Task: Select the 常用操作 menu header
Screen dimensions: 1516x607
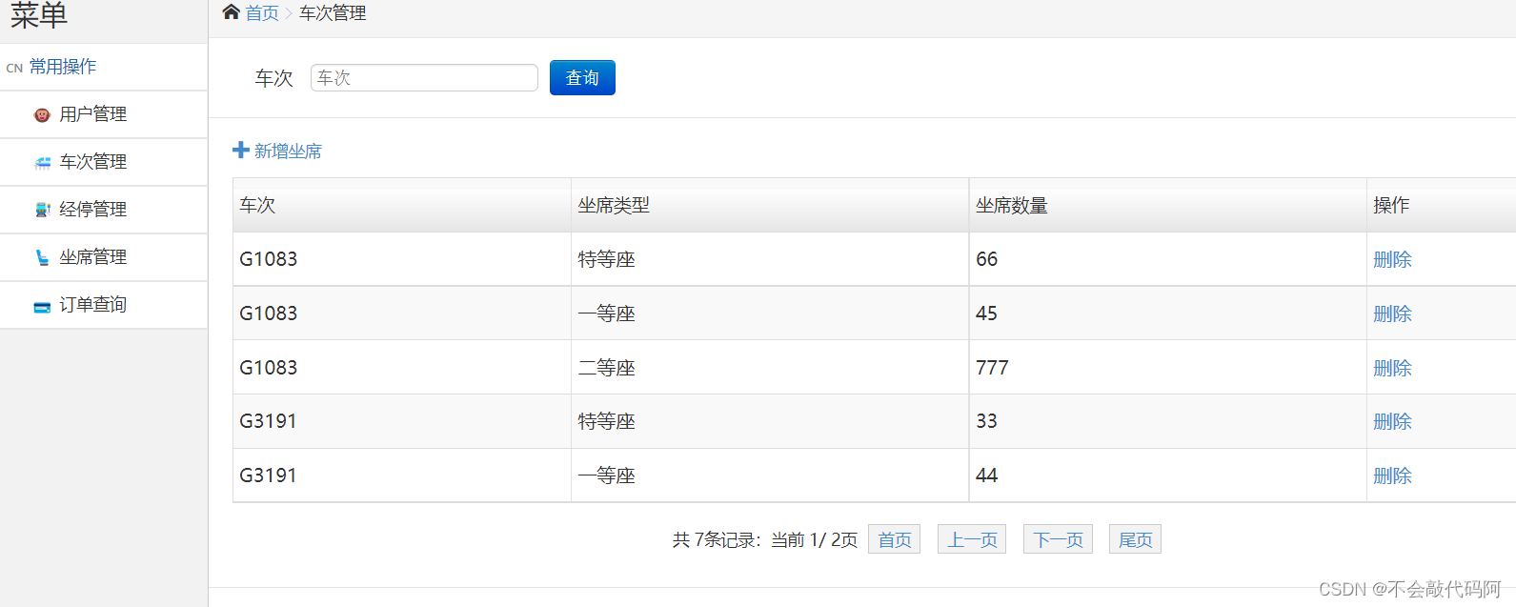Action: [x=104, y=67]
